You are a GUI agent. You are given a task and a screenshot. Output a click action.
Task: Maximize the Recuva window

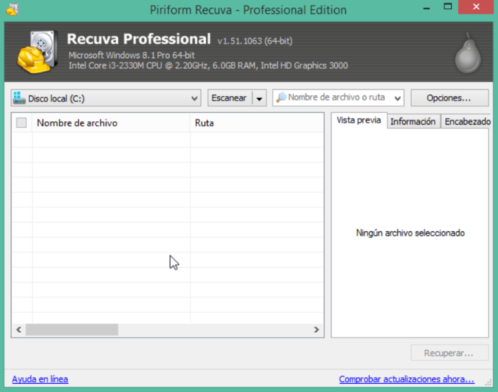[447, 7]
